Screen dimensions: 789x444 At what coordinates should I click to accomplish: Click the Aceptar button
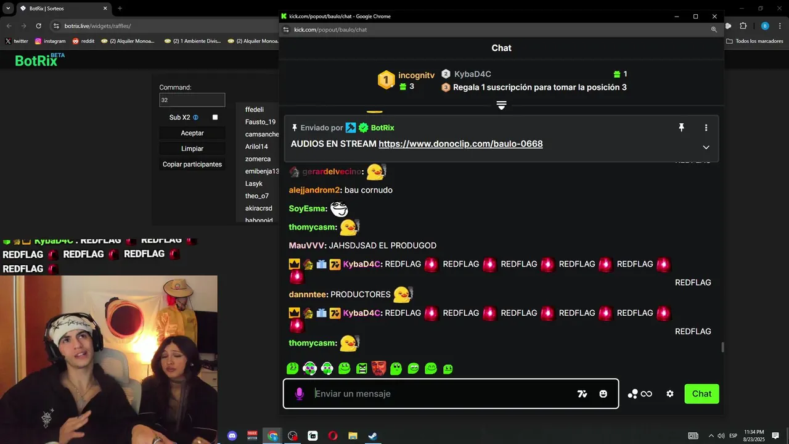192,133
